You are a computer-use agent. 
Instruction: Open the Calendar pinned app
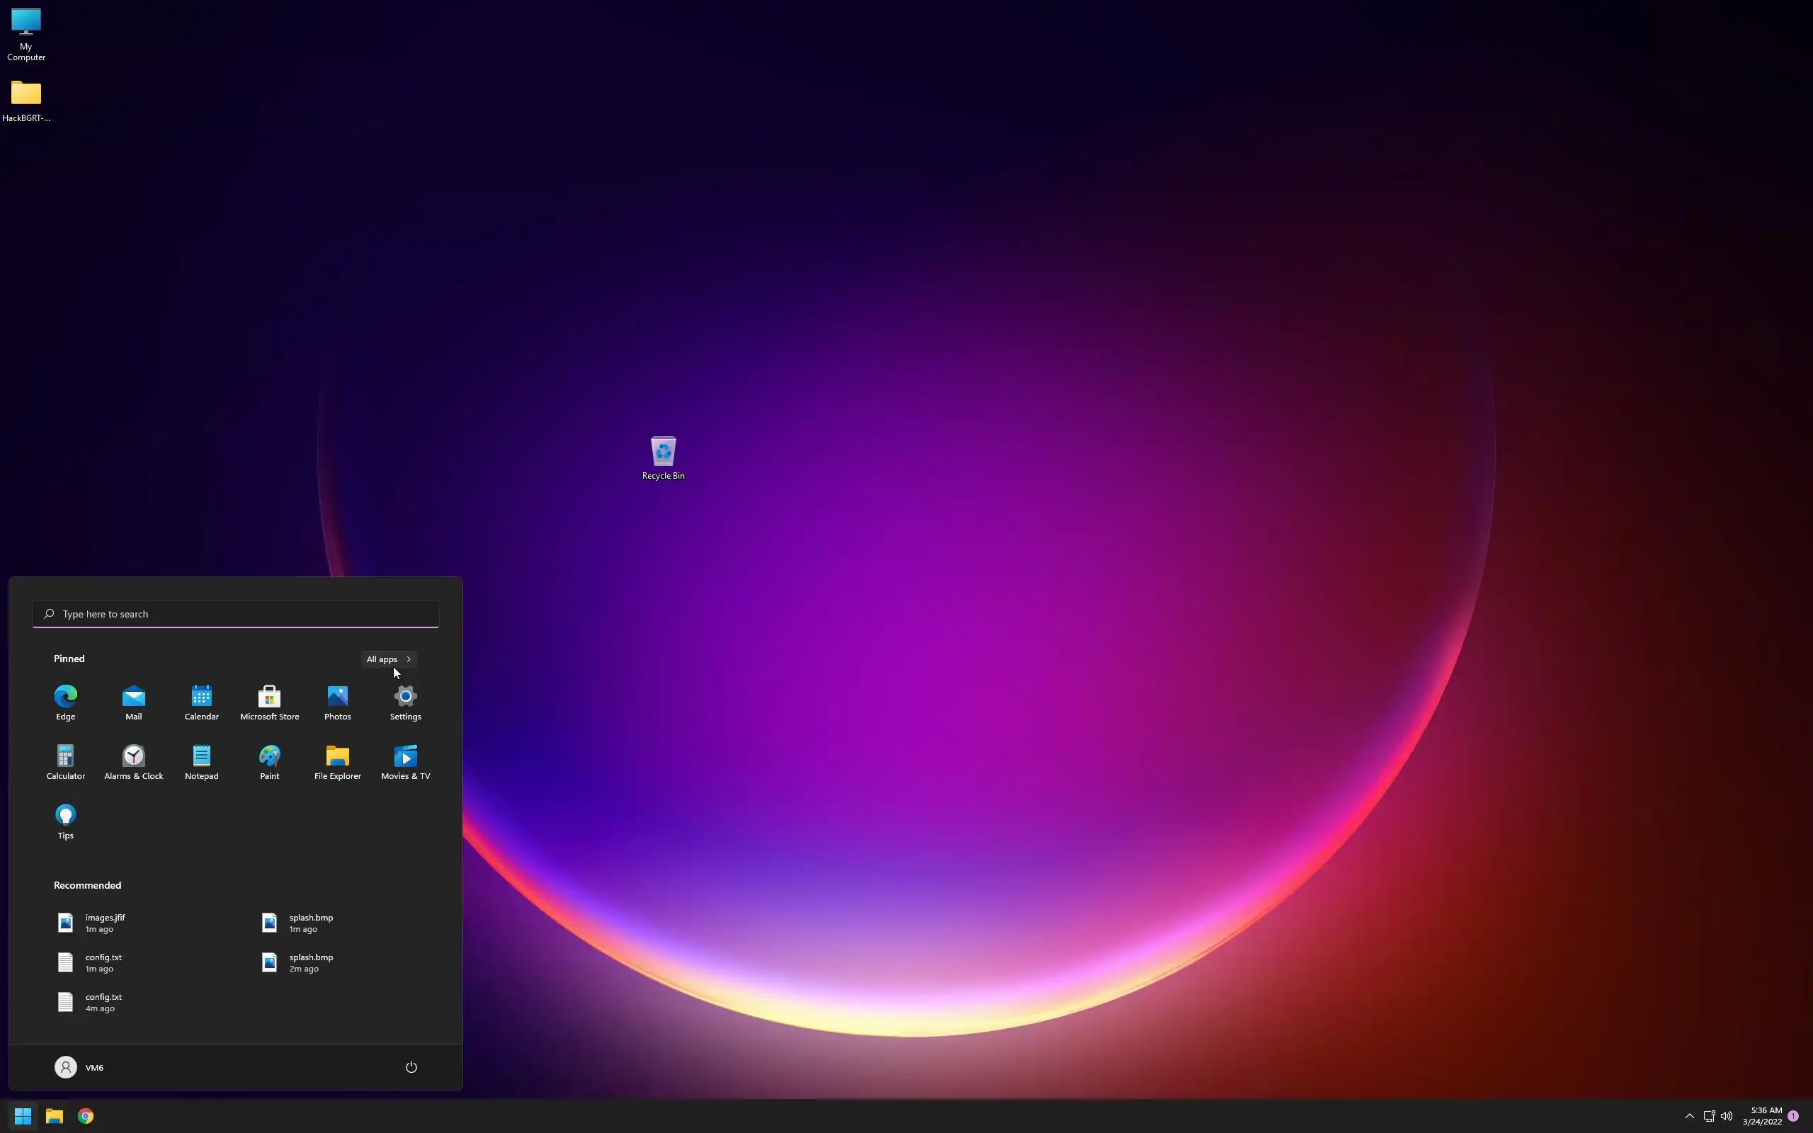(202, 702)
